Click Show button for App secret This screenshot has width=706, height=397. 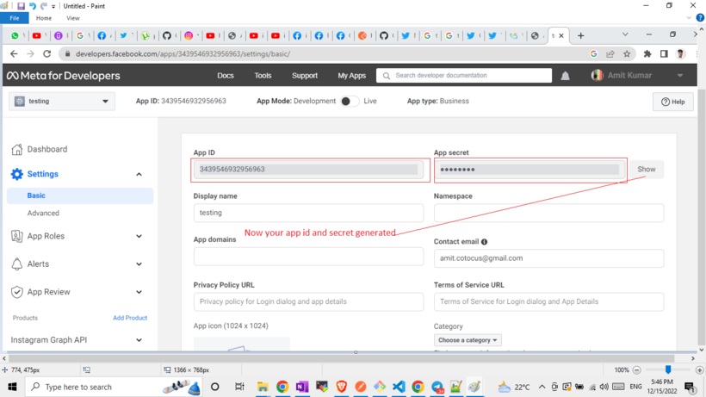pos(646,169)
